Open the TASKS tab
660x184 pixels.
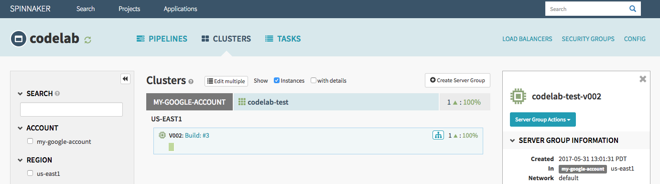tap(283, 39)
